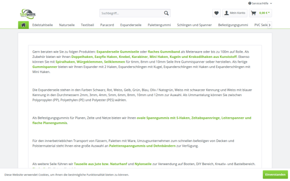Open the Edelstahlseile menu
The height and width of the screenshot is (181, 290).
click(x=43, y=25)
